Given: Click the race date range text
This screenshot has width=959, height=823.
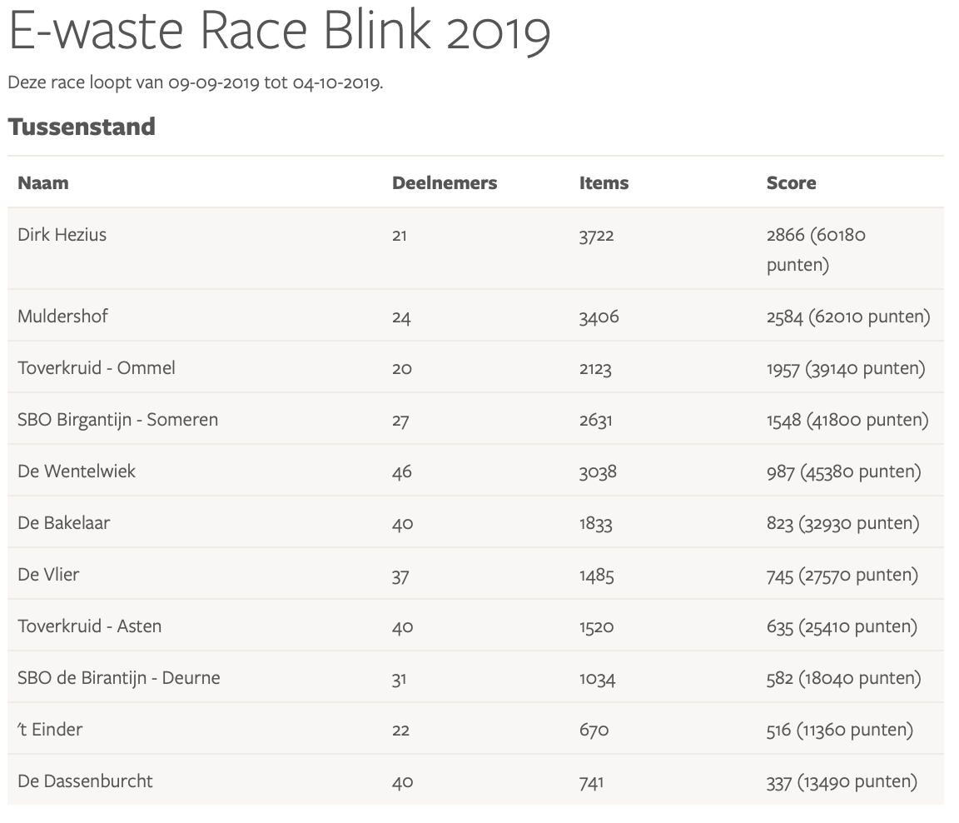Looking at the screenshot, I should (x=195, y=83).
